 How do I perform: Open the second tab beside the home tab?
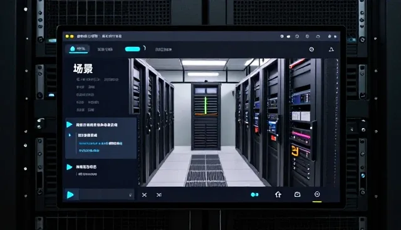105,49
